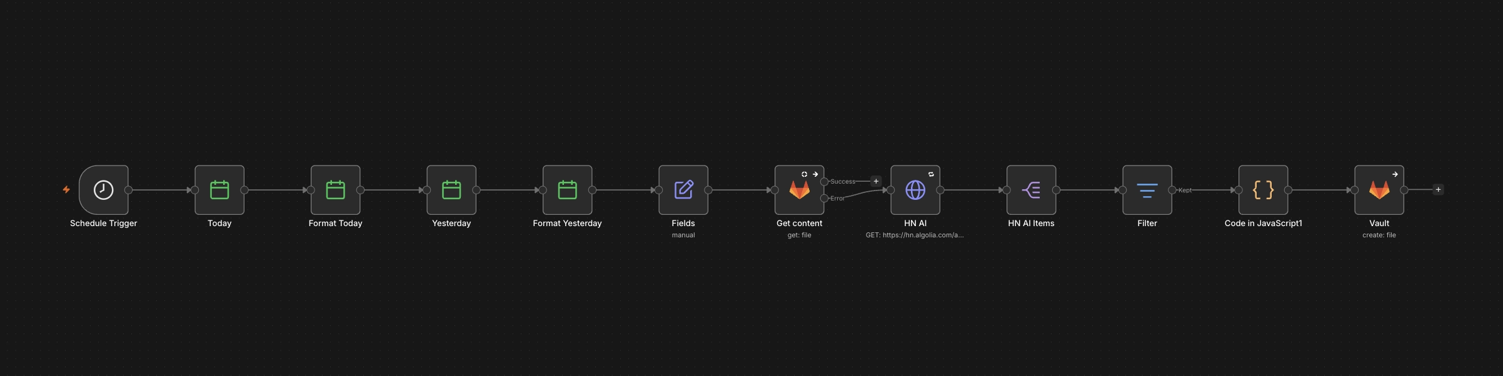1503x376 pixels.
Task: Click the Yesterday node output connector
Action: click(x=476, y=190)
